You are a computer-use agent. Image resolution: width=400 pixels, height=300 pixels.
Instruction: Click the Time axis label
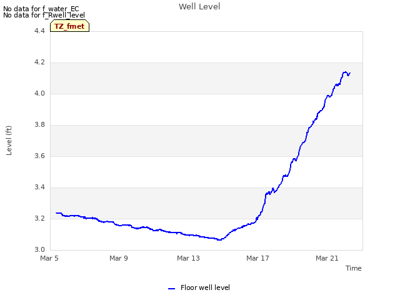354,268
